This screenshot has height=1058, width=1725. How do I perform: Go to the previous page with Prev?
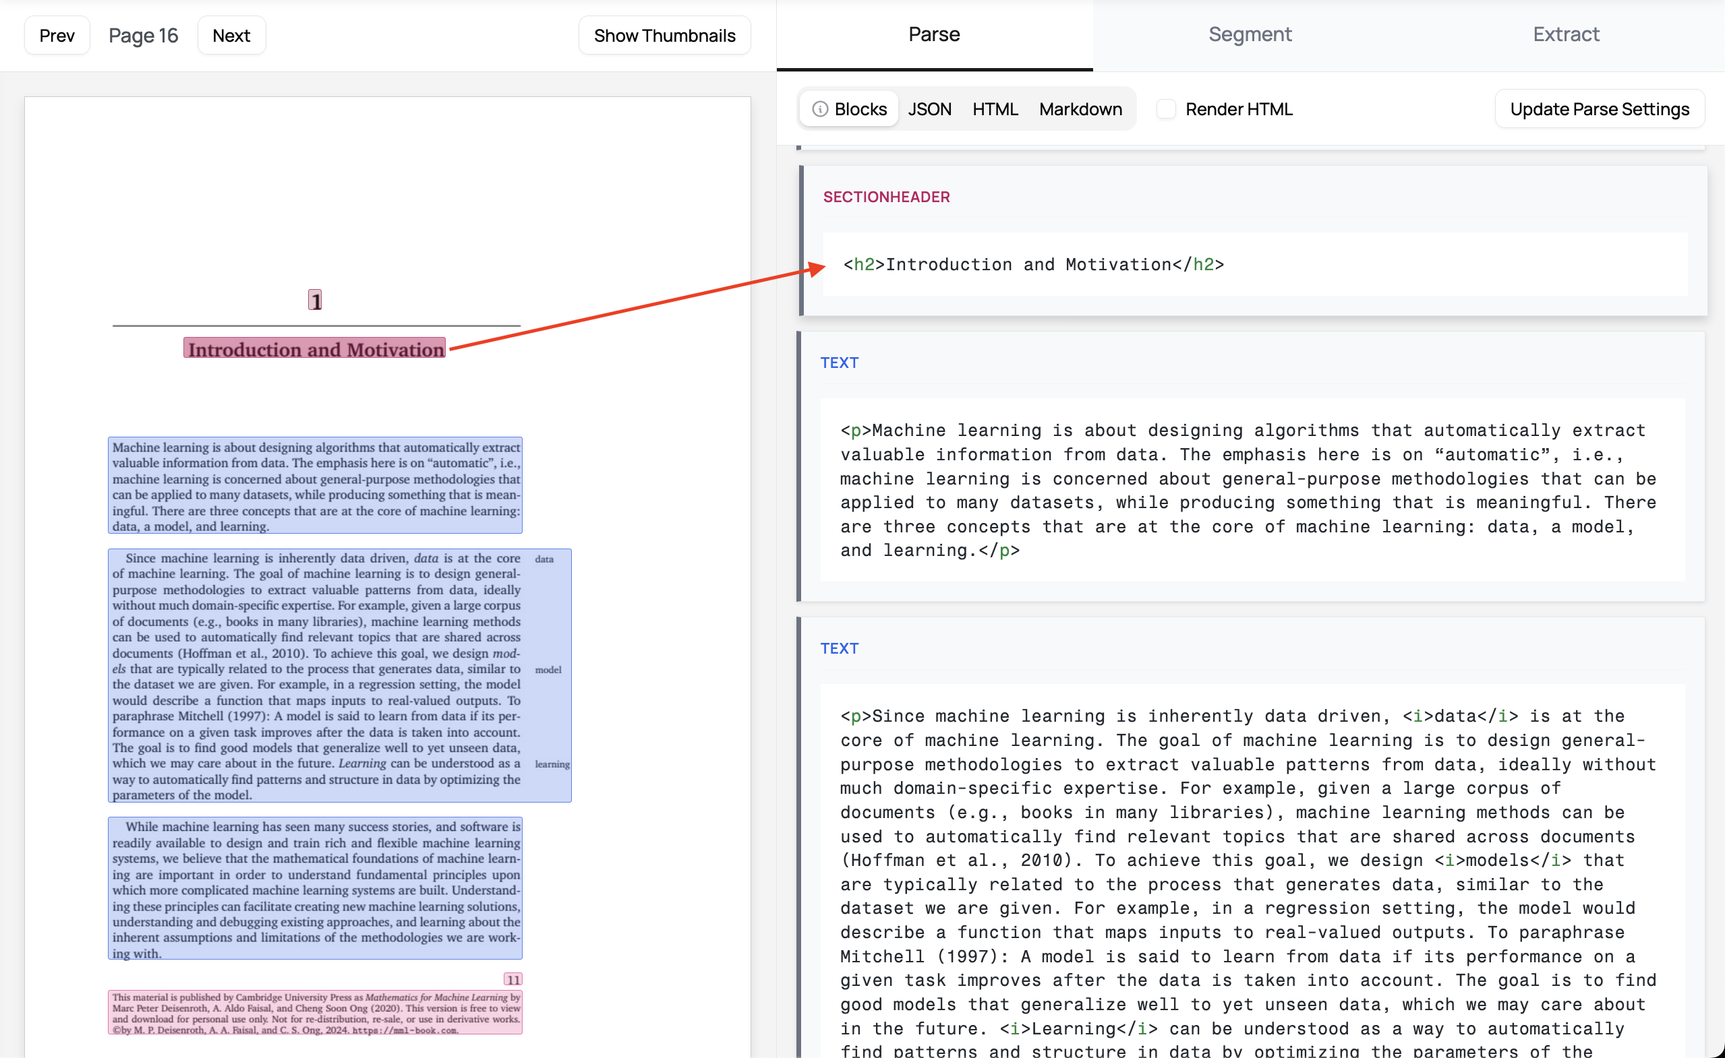[x=57, y=36]
